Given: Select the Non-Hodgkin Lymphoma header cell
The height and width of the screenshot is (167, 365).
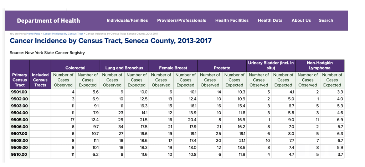Looking at the screenshot, I should click(320, 65).
